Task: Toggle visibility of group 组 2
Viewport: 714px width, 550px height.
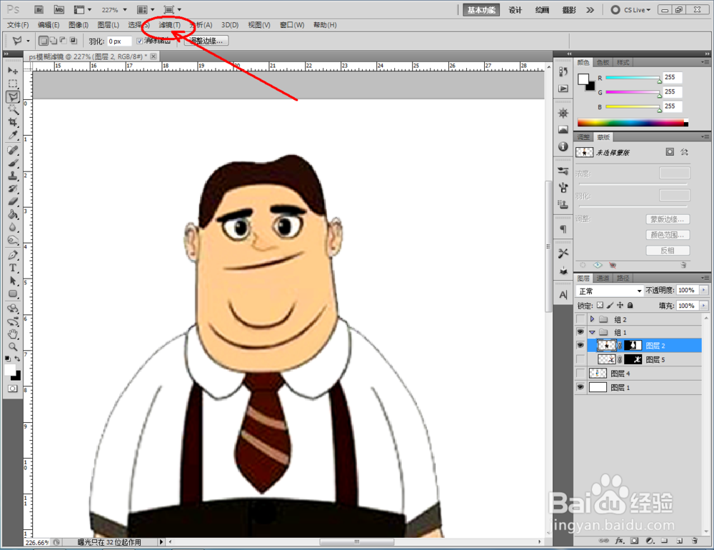Action: [x=580, y=319]
